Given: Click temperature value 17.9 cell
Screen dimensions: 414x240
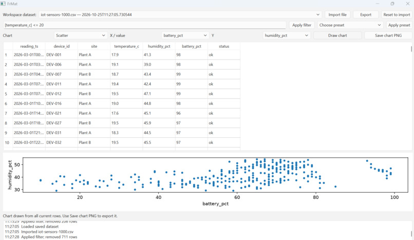Looking at the screenshot, I should 126,54.
